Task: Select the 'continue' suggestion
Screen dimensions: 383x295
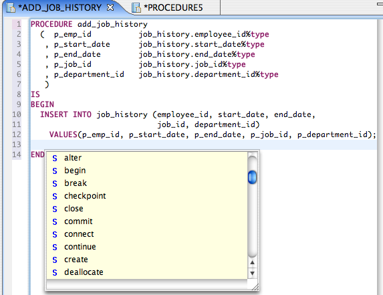Action: pyautogui.click(x=147, y=247)
